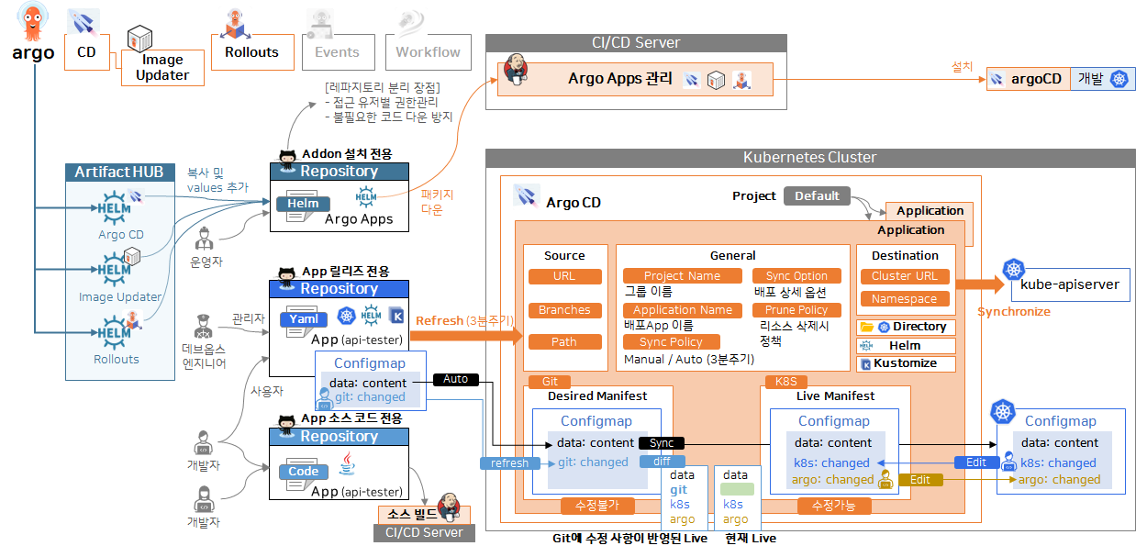Click the black Sync tag

(x=662, y=443)
